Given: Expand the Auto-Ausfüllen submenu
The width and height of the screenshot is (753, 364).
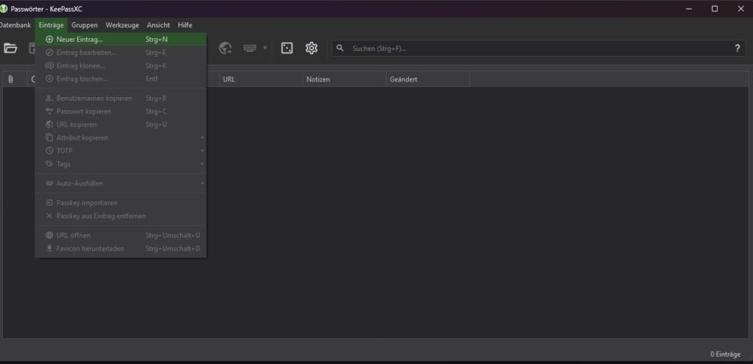Looking at the screenshot, I should tap(121, 183).
